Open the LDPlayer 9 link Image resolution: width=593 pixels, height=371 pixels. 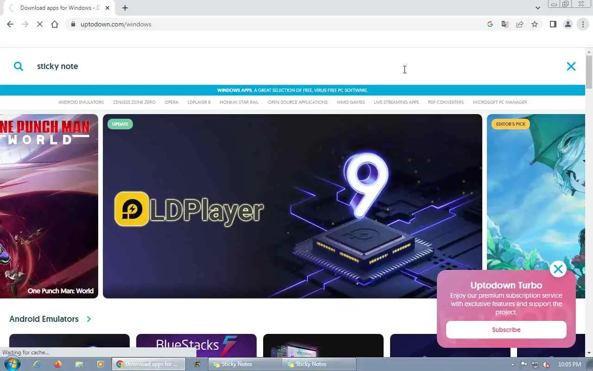pos(199,102)
